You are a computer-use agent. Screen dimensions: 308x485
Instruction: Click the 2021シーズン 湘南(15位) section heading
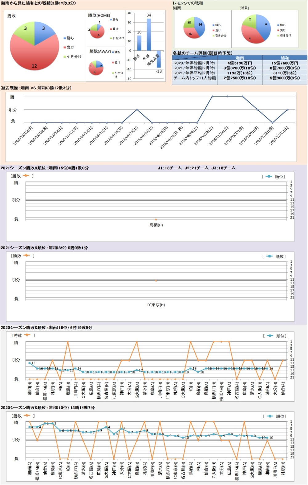click(x=45, y=168)
